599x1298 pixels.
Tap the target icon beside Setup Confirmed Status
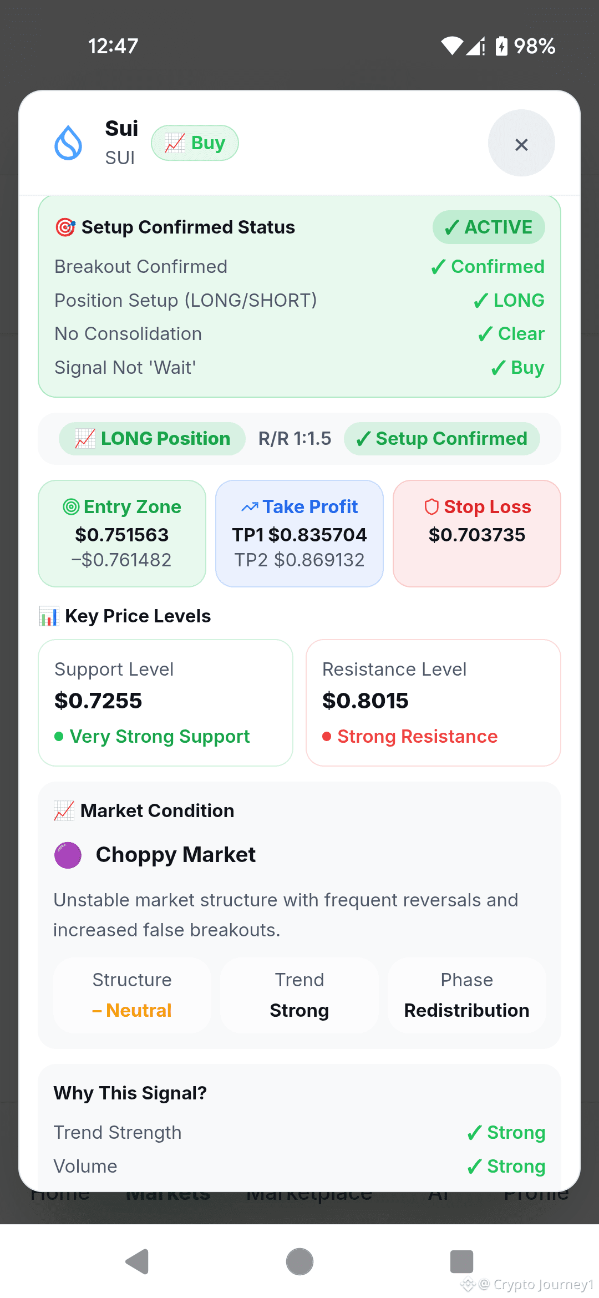pos(65,227)
